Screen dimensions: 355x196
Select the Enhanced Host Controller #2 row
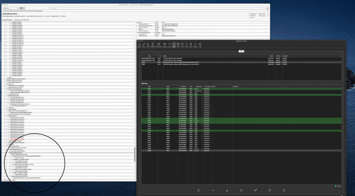point(241,64)
